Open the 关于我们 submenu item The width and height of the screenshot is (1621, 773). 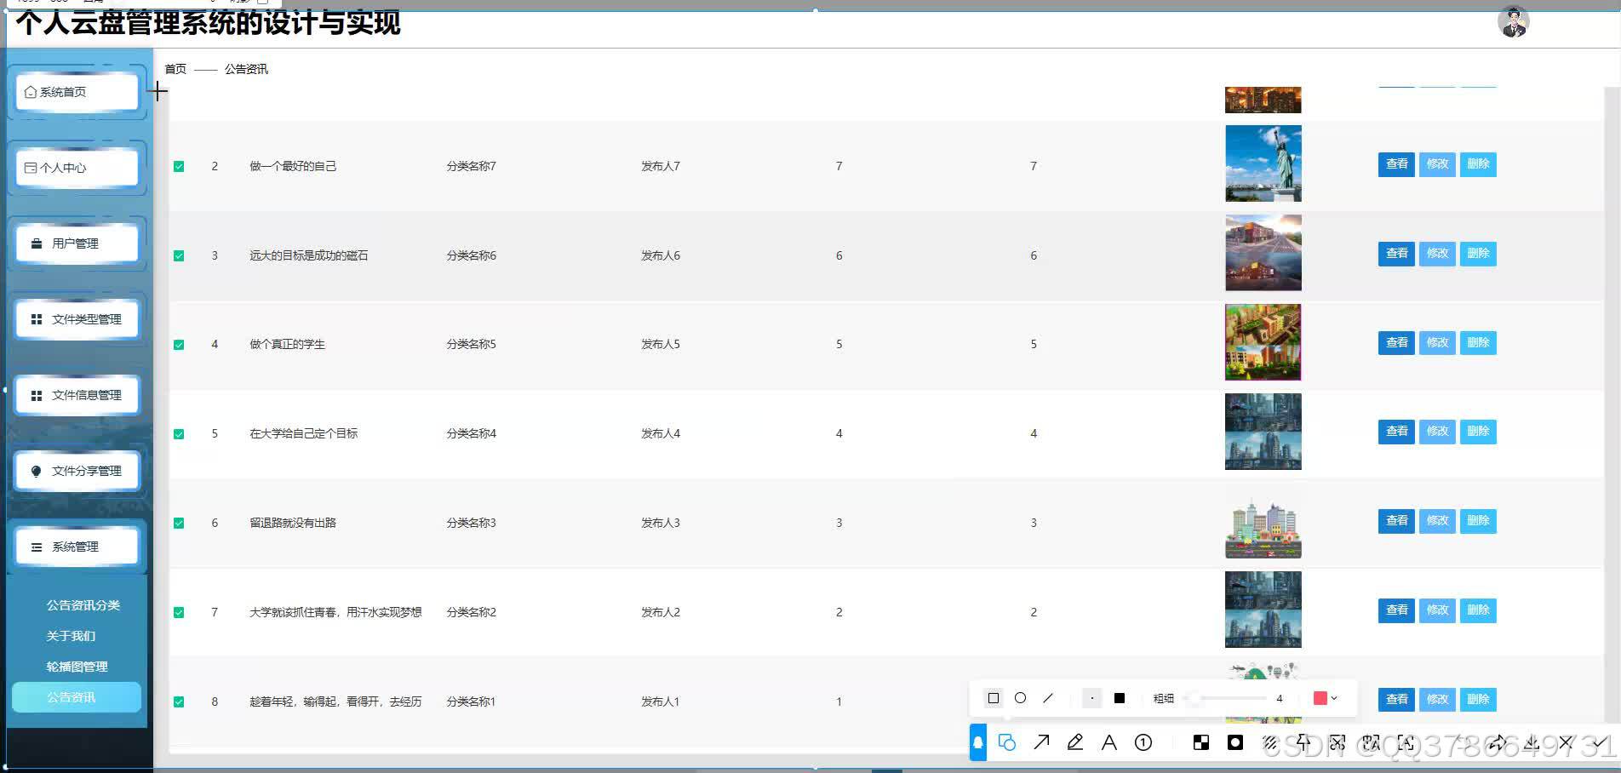point(71,636)
